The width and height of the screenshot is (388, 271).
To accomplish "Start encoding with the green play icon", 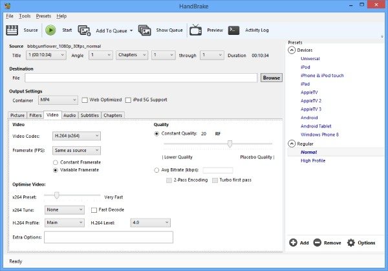I will point(50,30).
